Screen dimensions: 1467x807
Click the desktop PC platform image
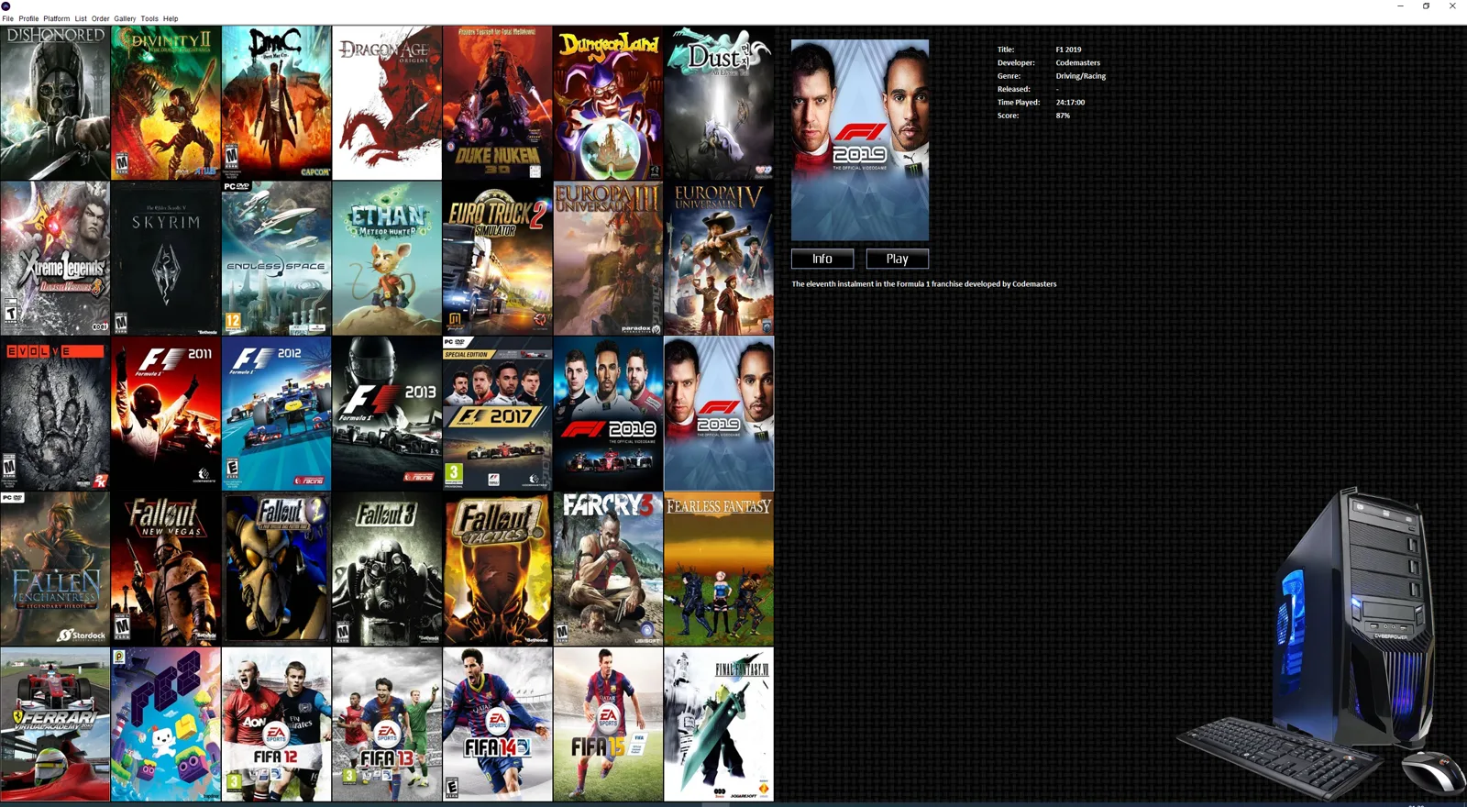(1320, 642)
